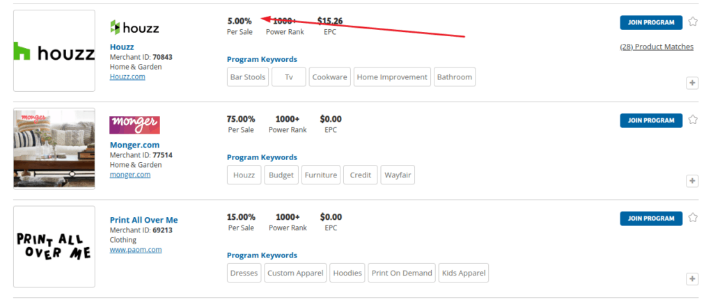Click the Monger living room thumbnail
This screenshot has height=302, width=713.
coord(54,148)
